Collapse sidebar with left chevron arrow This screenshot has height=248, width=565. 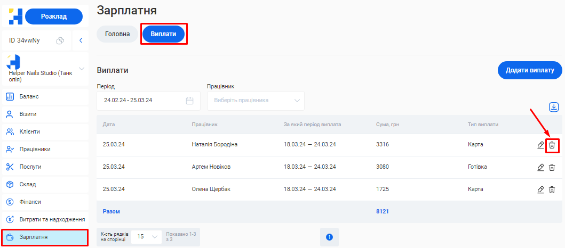pyautogui.click(x=81, y=40)
